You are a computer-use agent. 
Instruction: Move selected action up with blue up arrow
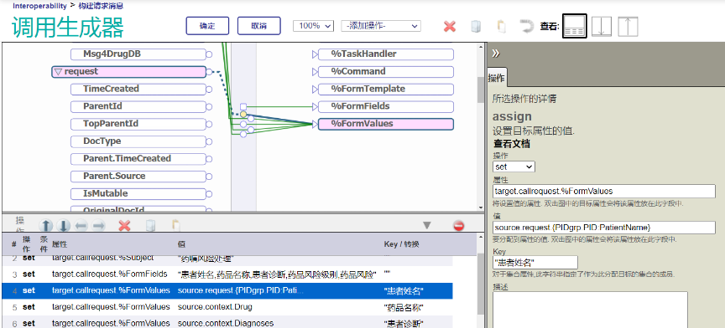(x=46, y=226)
